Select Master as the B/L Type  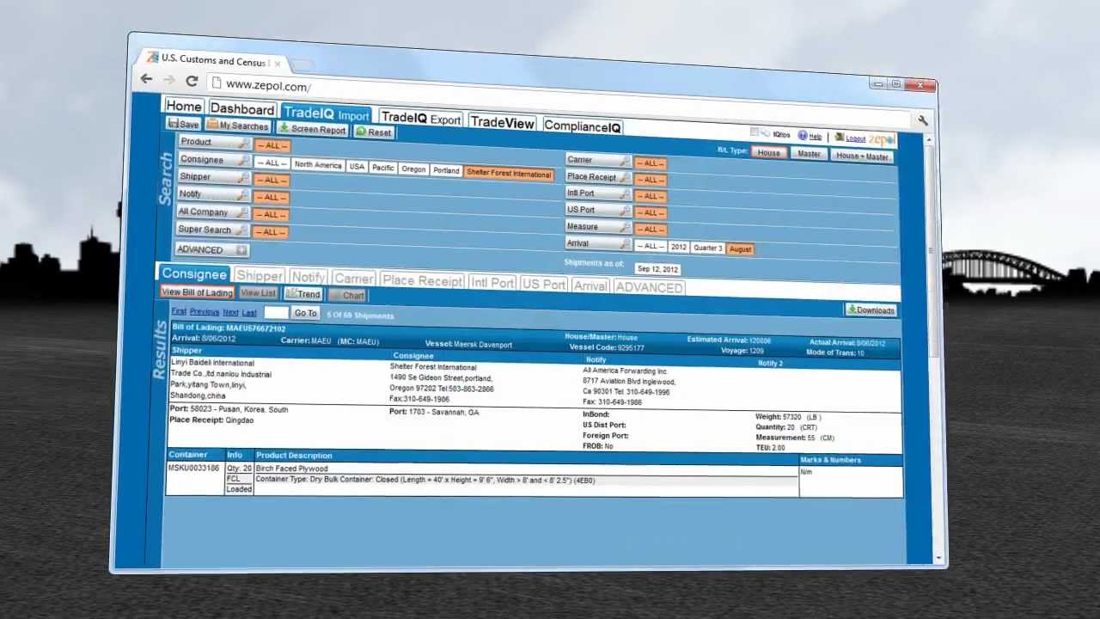[x=809, y=155]
